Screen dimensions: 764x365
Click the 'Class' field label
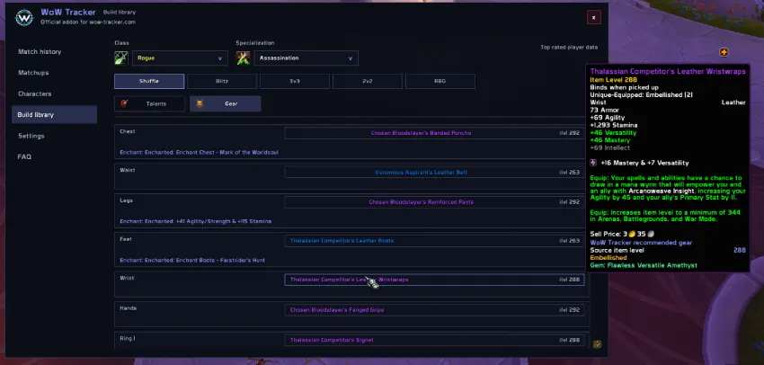pos(122,43)
